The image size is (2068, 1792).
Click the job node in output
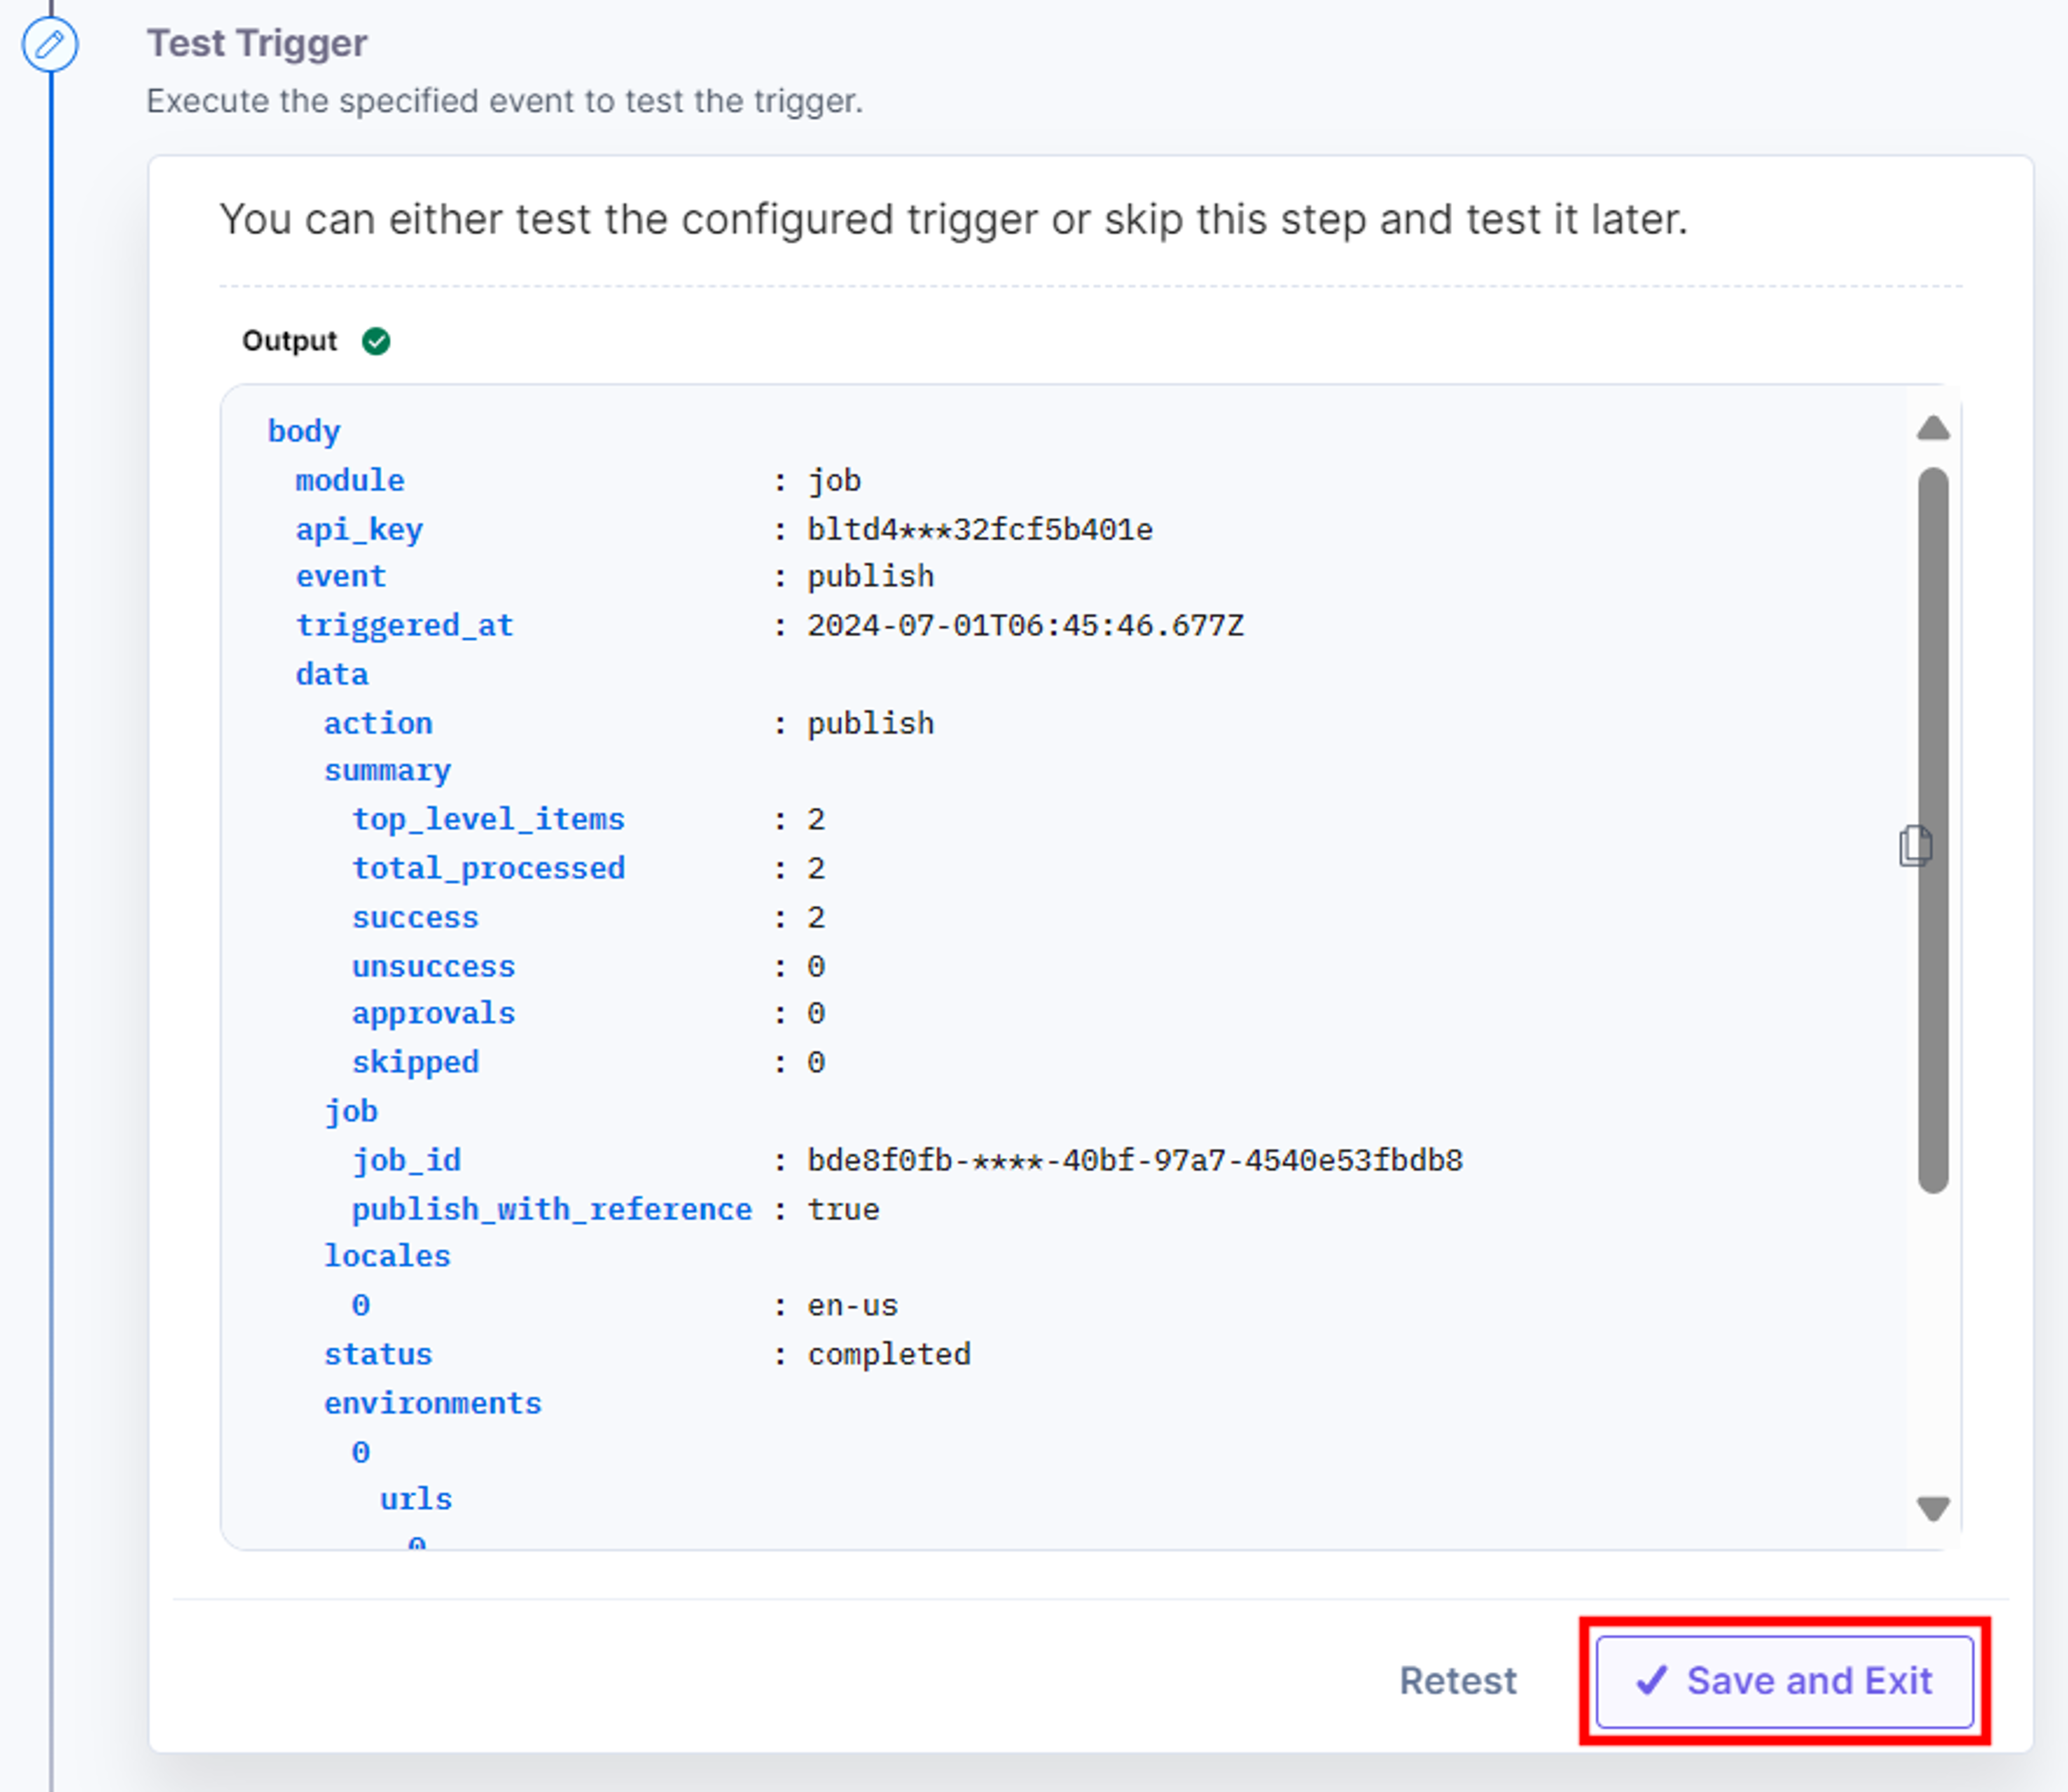[351, 1111]
